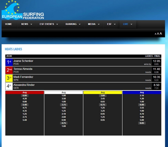Open the LIVE menu
The image size is (168, 147).
pyautogui.click(x=125, y=24)
